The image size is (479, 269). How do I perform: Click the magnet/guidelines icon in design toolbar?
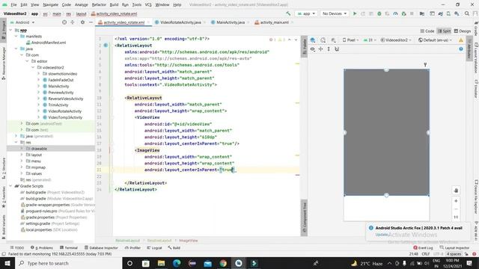click(x=337, y=49)
